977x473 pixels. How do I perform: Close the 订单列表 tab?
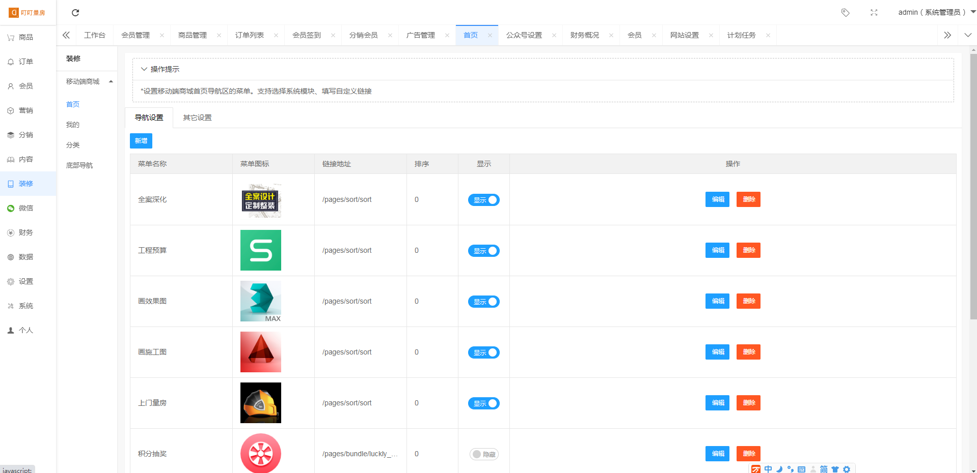click(x=276, y=35)
